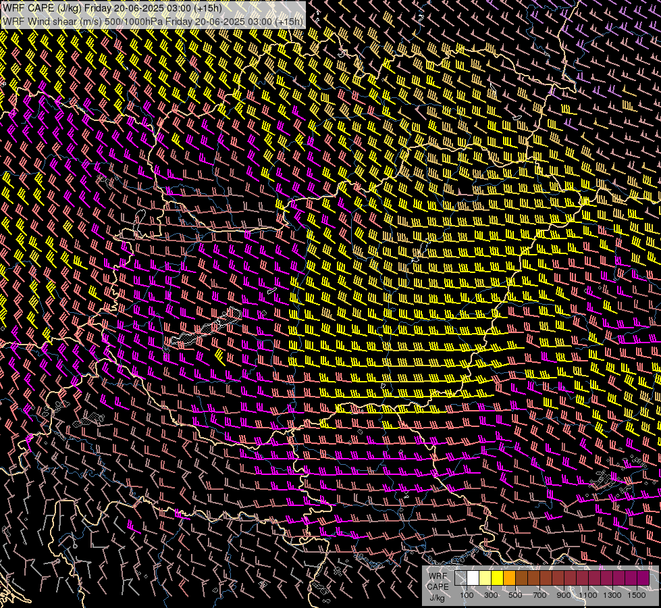Click the legend value 500

515,595
